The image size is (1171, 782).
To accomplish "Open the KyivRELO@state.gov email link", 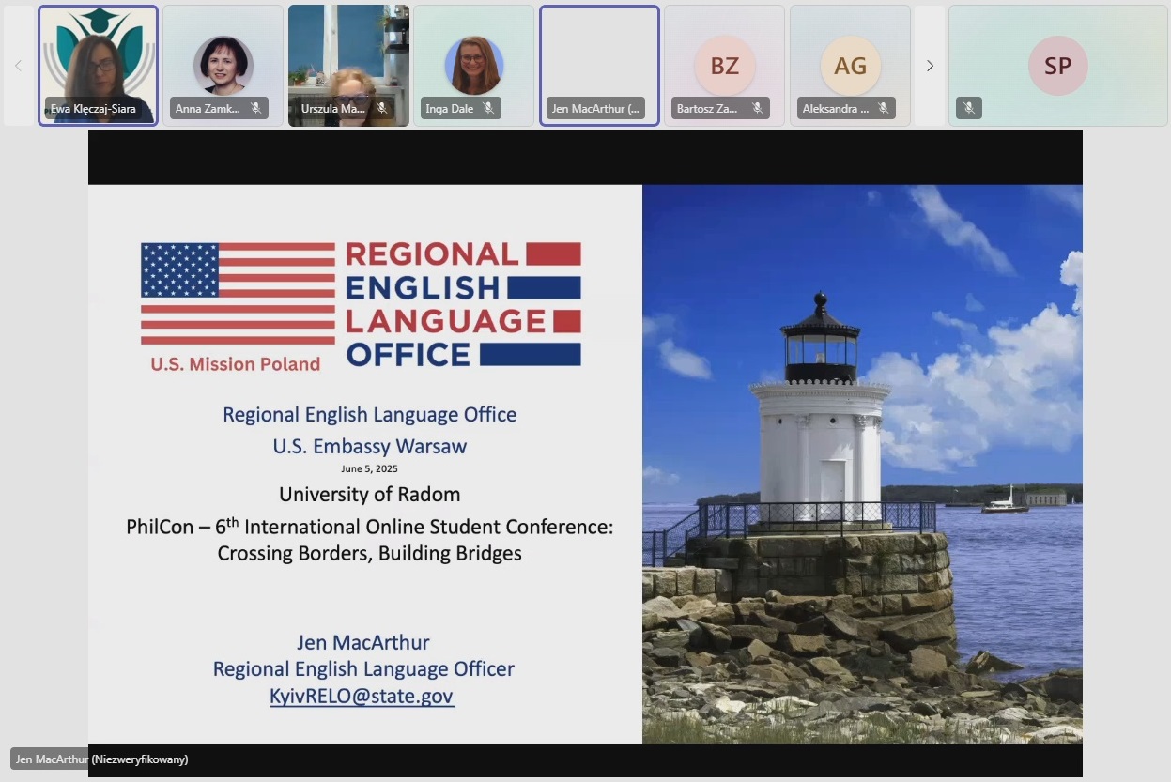I will click(x=362, y=697).
